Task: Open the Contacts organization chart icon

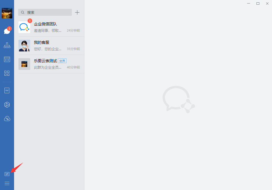Action: 7,45
